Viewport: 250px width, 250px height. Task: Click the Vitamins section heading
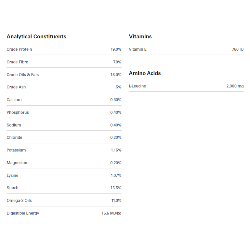point(140,37)
